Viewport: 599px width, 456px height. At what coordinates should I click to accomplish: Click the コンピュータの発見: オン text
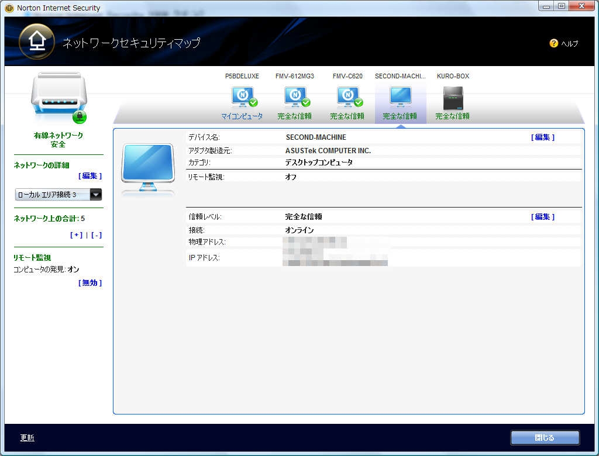coord(46,270)
